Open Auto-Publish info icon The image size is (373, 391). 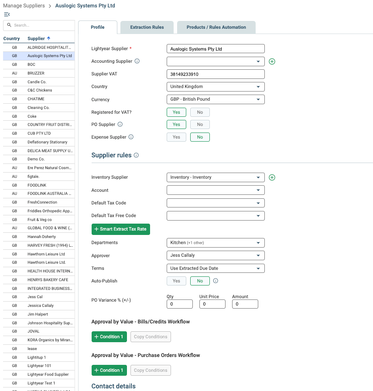[x=216, y=281]
